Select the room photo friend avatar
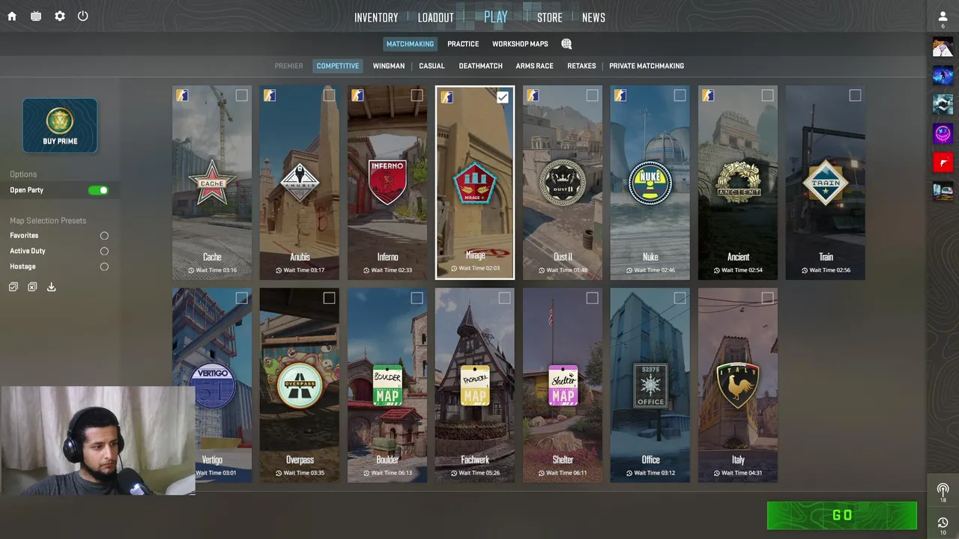The image size is (959, 539). (943, 191)
